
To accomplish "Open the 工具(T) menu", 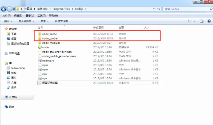I will pyautogui.click(x=42, y=16).
